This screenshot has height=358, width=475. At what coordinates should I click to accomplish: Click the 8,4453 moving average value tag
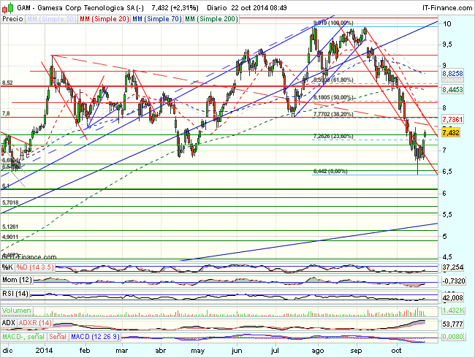click(452, 90)
